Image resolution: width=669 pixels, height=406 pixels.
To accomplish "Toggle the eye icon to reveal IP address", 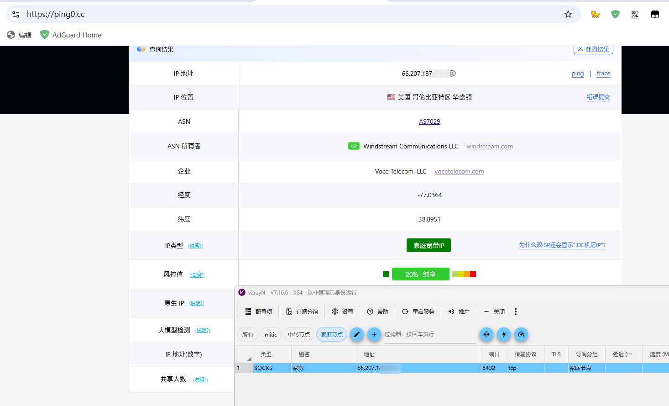I will pos(452,74).
